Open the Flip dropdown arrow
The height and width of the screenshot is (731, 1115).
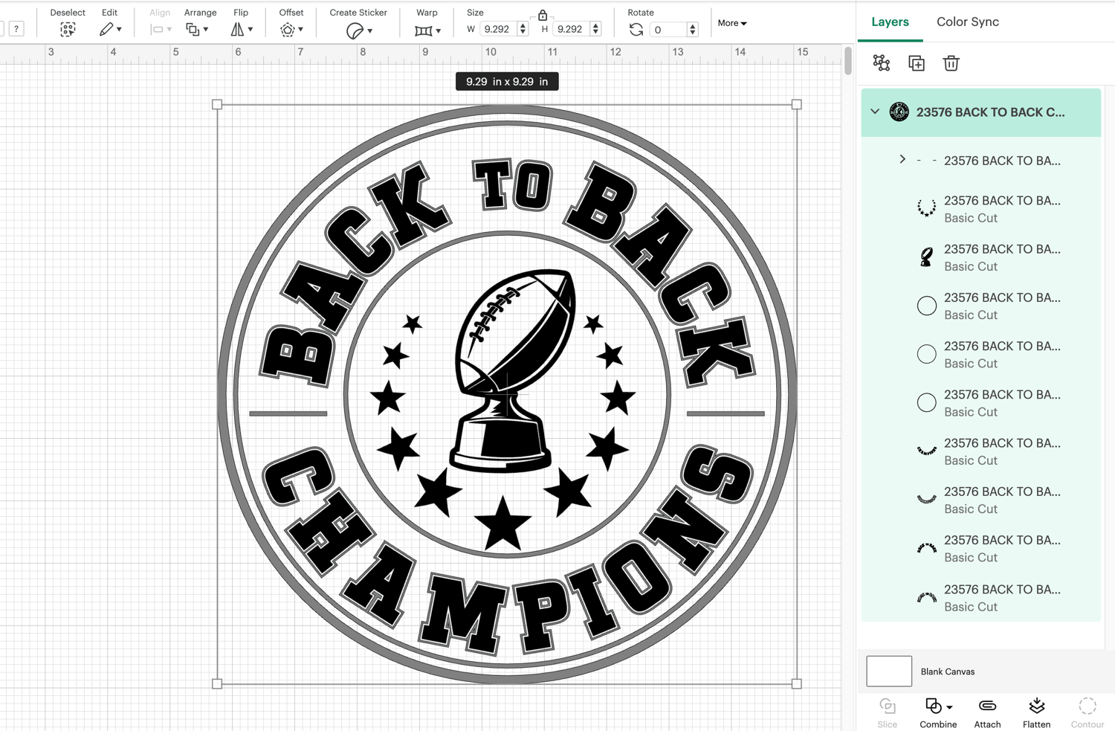point(251,30)
